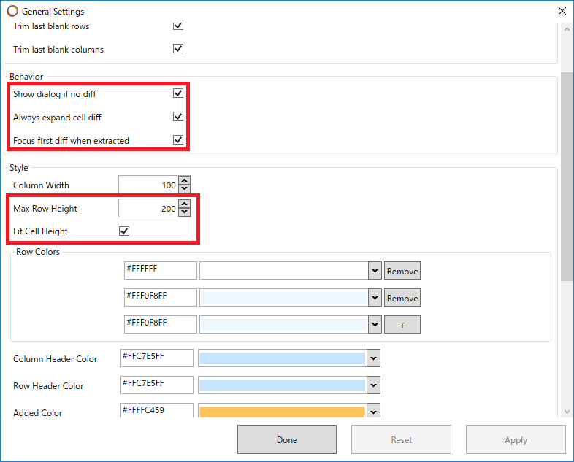Open second row color dropdown next to Remove
This screenshot has width=574, height=462.
(x=375, y=298)
